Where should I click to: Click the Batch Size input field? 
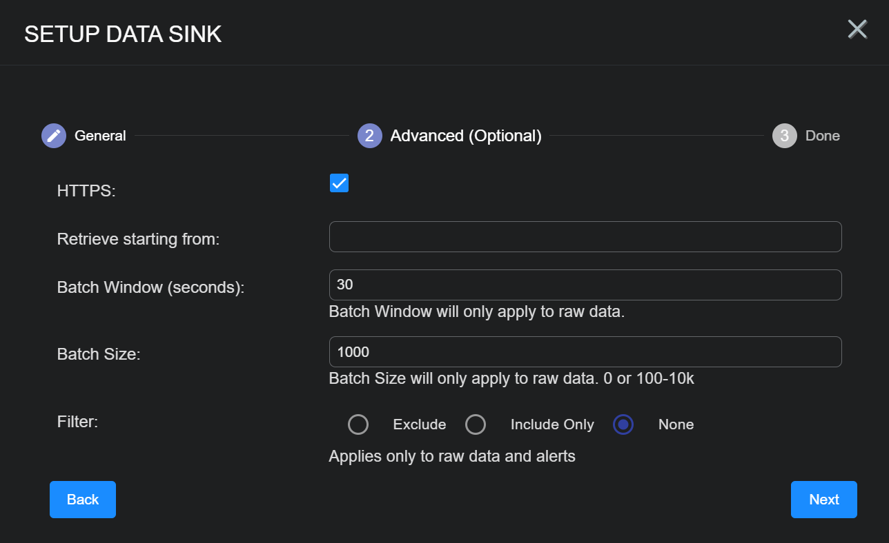click(x=585, y=351)
